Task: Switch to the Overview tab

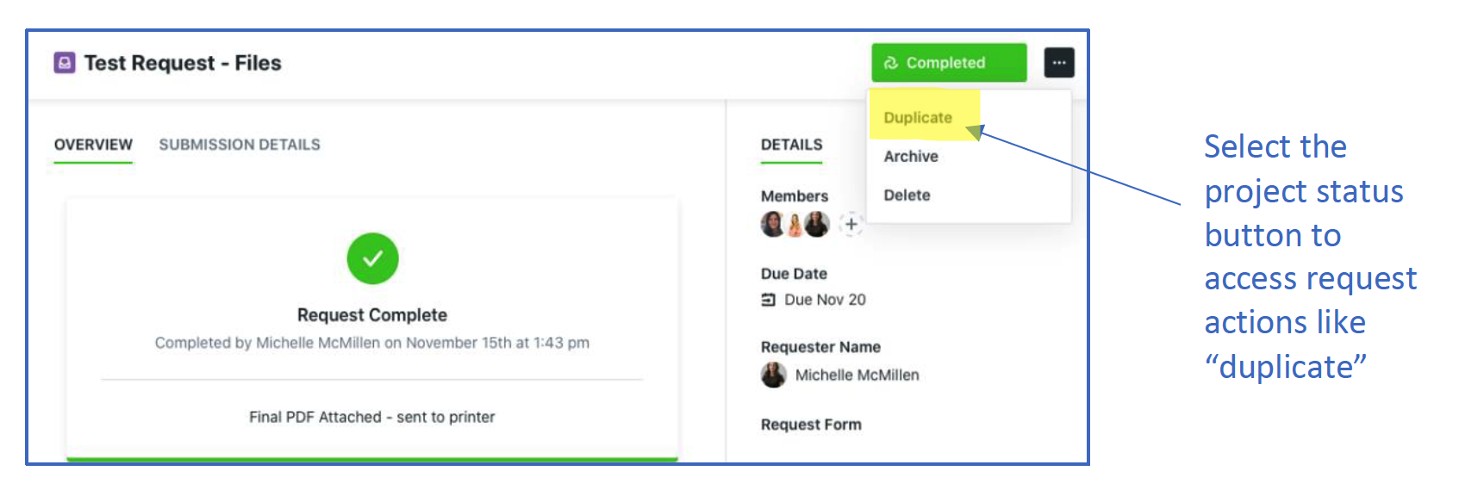Action: (93, 145)
